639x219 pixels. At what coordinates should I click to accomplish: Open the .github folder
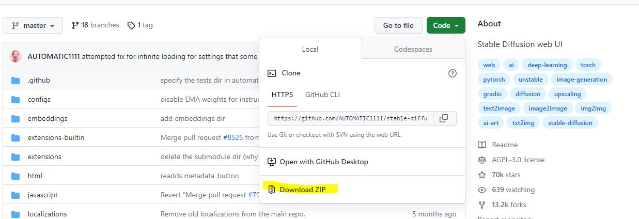[x=39, y=80]
